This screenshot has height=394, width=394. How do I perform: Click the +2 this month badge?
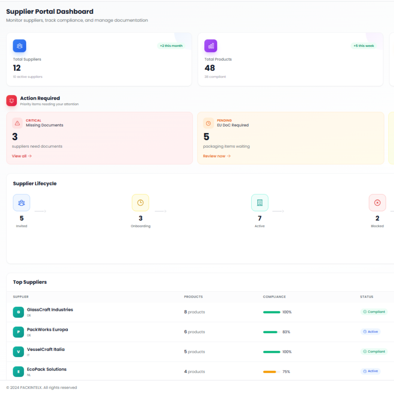[x=171, y=46]
